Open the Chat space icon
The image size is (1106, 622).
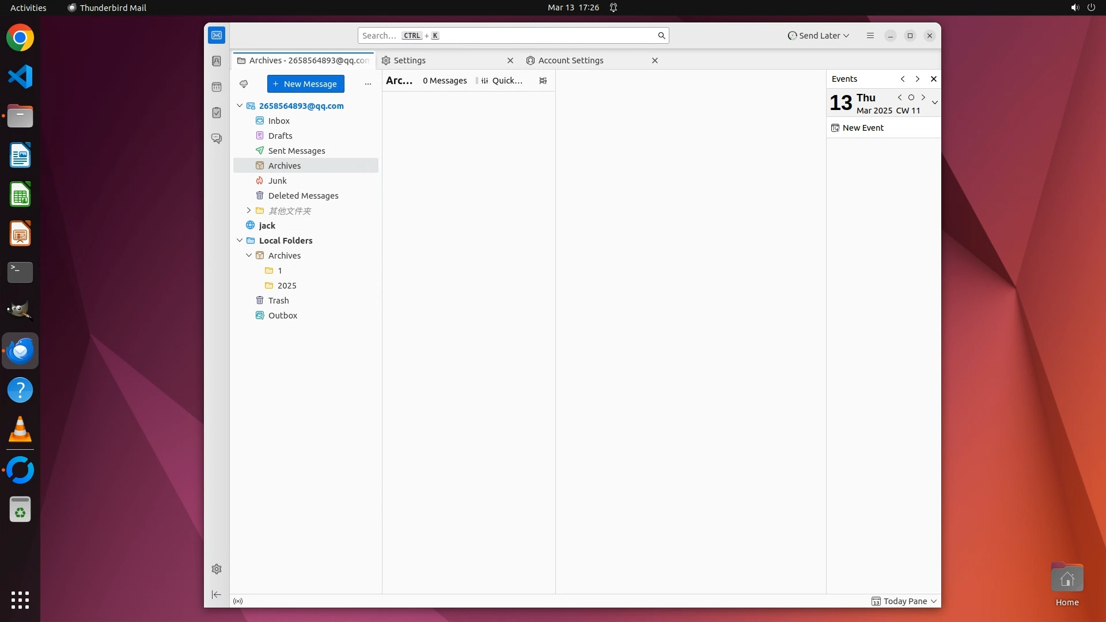[217, 139]
